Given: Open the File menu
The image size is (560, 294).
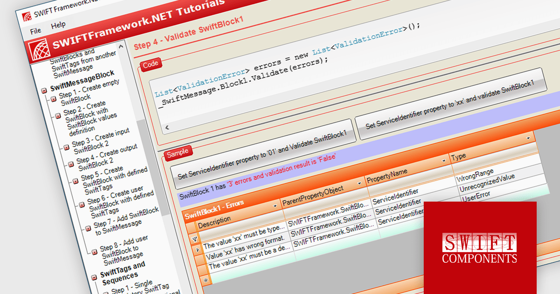Looking at the screenshot, I should coord(36,31).
